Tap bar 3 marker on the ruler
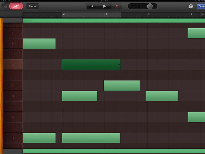205x154 pixels. (x=106, y=14)
